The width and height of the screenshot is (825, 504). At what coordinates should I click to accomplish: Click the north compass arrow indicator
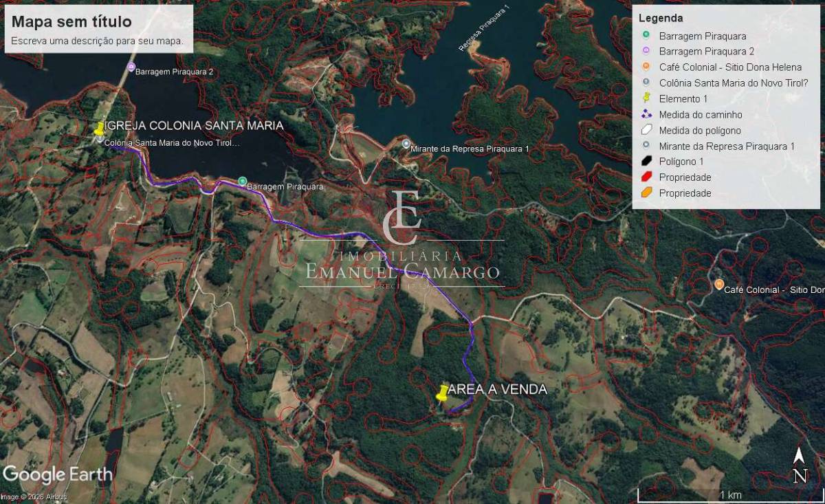(799, 465)
